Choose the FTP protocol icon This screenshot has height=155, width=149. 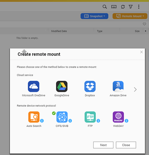pos(90,117)
